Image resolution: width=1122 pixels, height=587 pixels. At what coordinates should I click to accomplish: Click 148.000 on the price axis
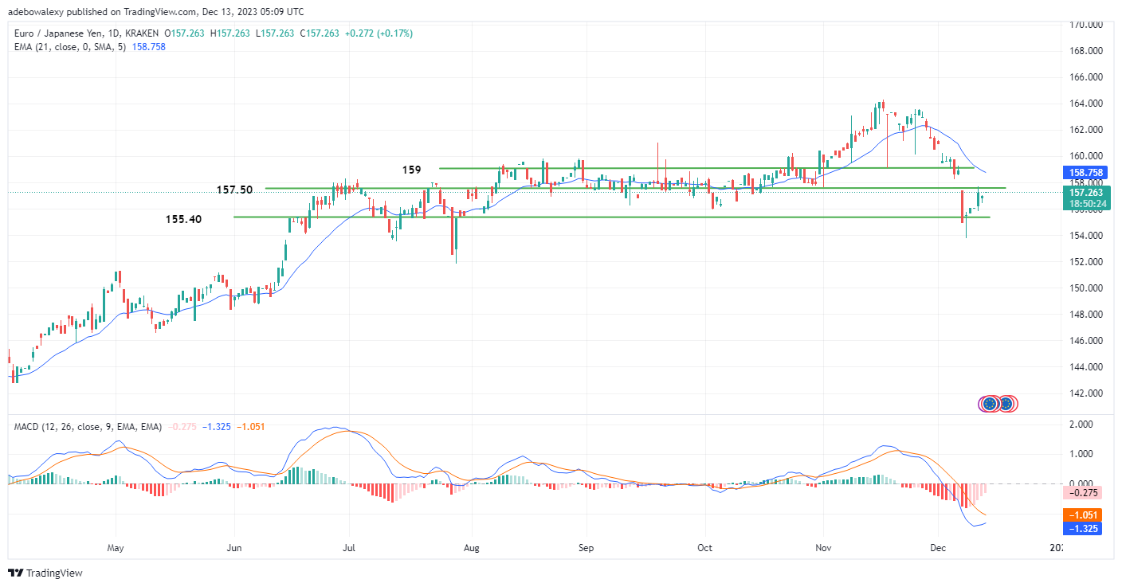pyautogui.click(x=1085, y=314)
